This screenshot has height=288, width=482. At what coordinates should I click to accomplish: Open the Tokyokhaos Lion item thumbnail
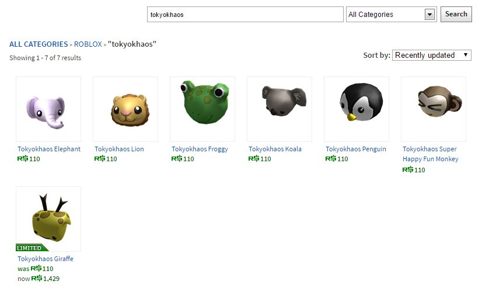point(125,109)
